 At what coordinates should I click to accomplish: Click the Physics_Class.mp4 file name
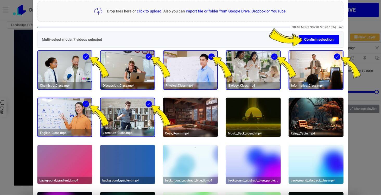(179, 86)
